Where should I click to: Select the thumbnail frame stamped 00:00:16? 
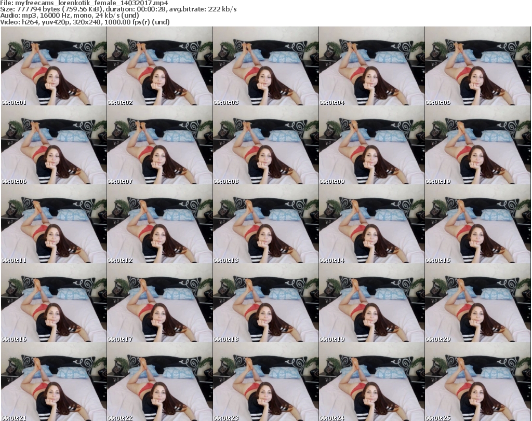click(54, 303)
